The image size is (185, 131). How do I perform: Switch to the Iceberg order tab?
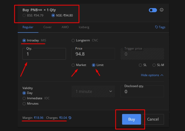pyautogui.click(x=84, y=27)
